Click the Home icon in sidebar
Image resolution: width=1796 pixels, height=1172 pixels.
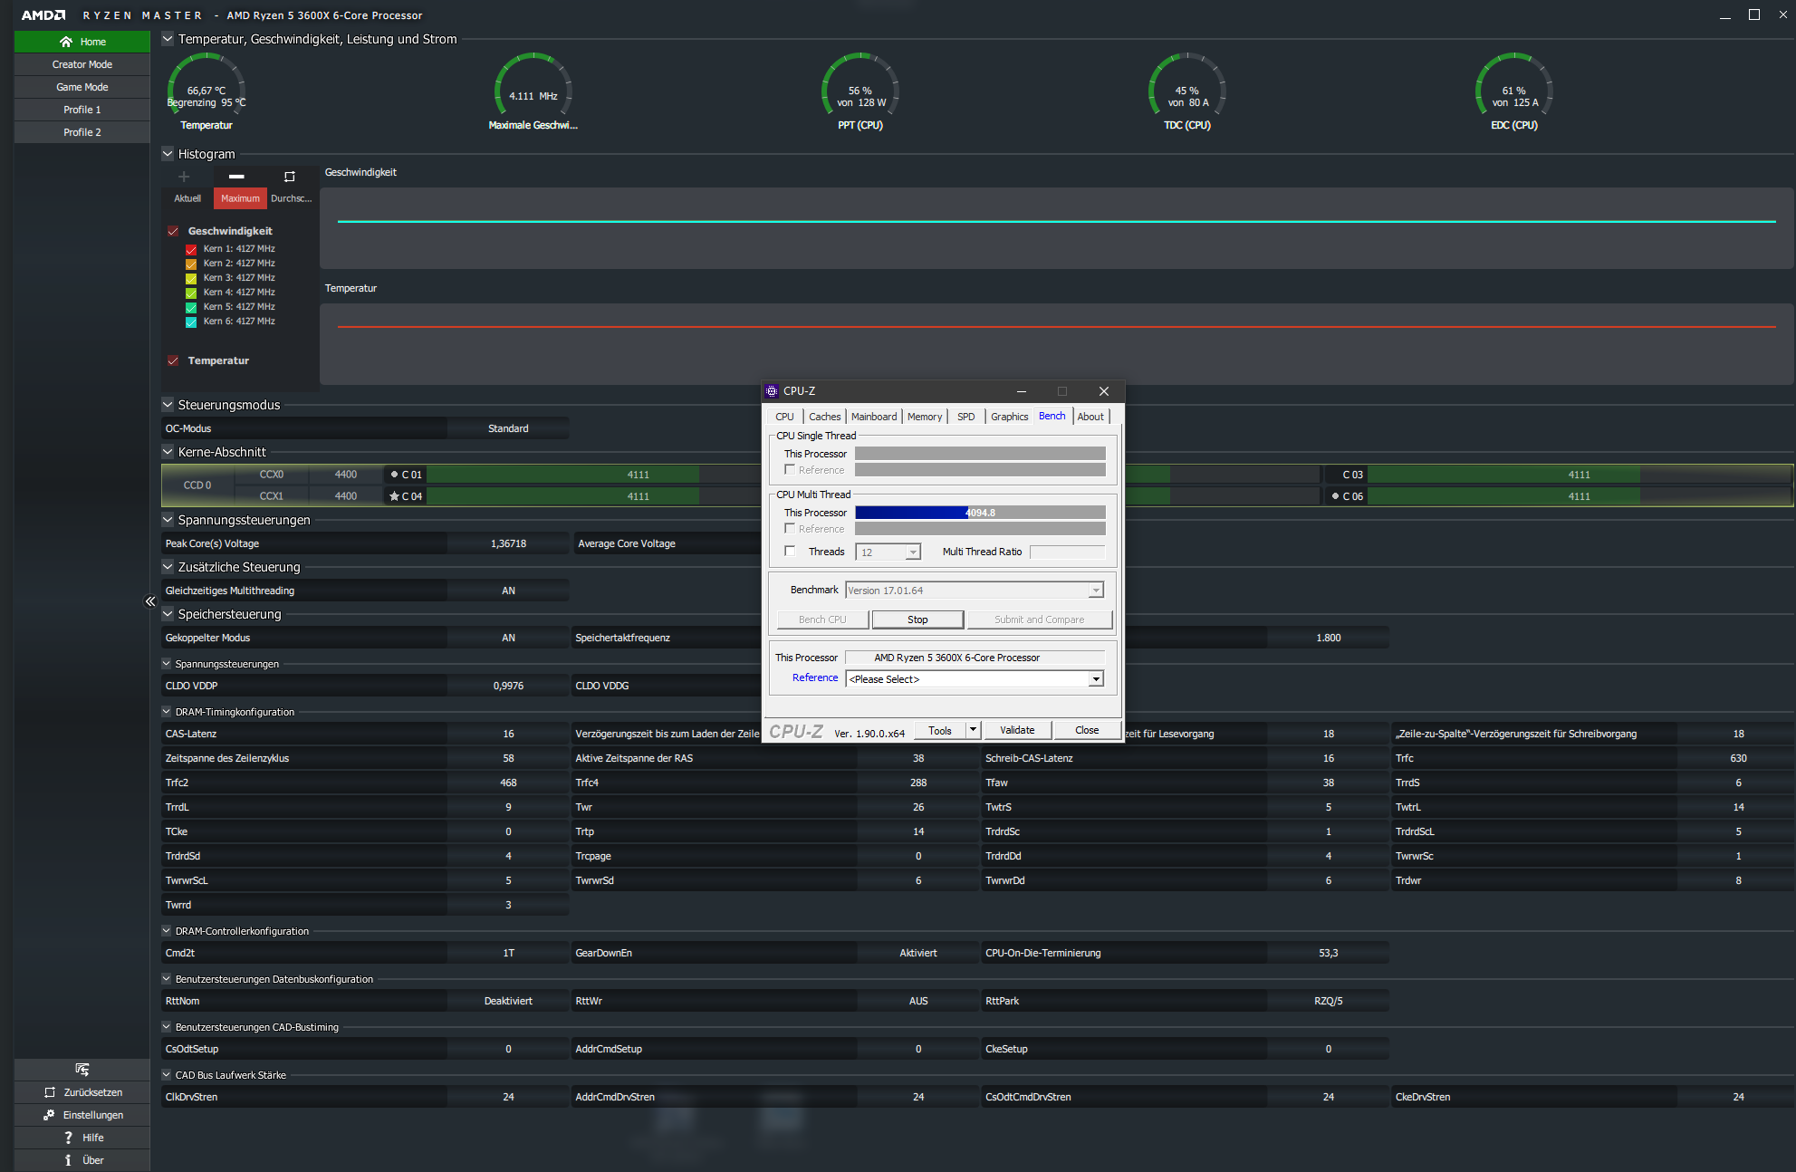point(66,42)
